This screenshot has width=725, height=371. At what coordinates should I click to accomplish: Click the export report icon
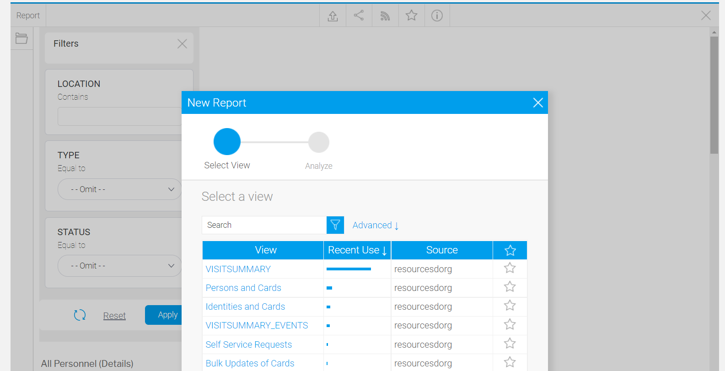point(333,16)
